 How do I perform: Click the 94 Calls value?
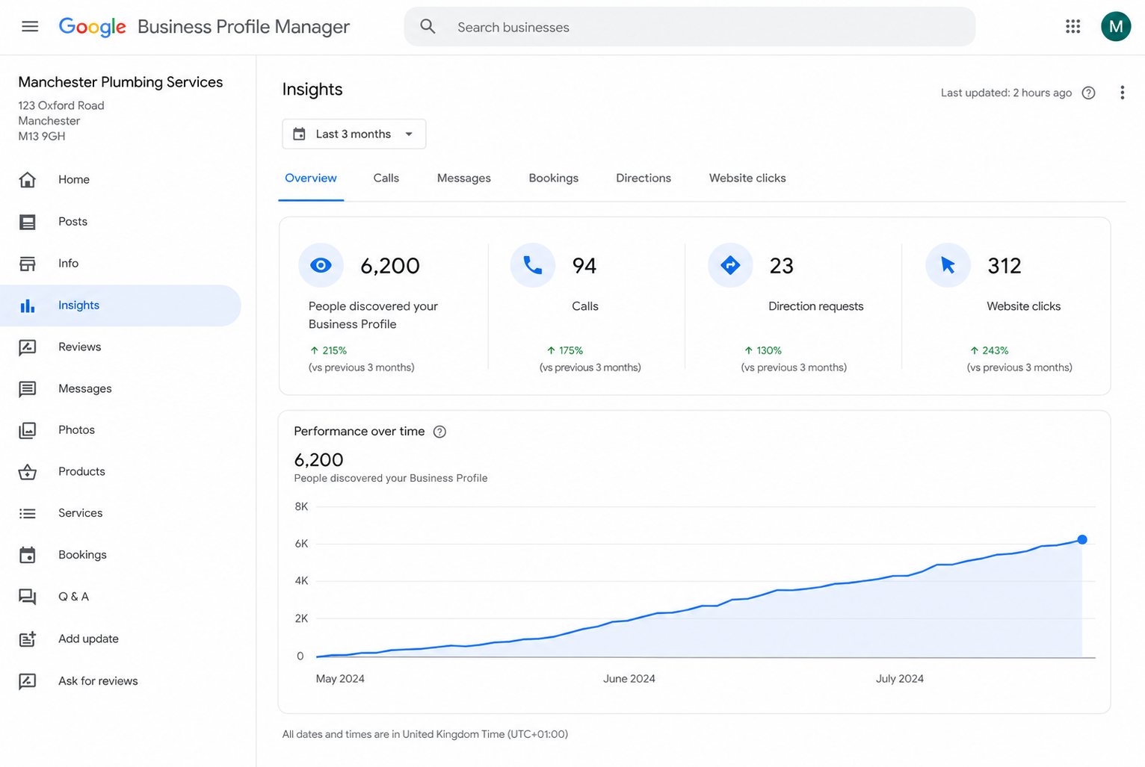[584, 266]
